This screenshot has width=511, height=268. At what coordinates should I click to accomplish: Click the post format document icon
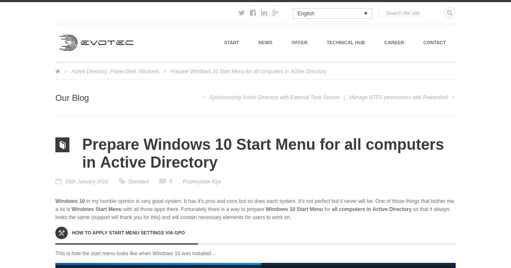click(62, 145)
